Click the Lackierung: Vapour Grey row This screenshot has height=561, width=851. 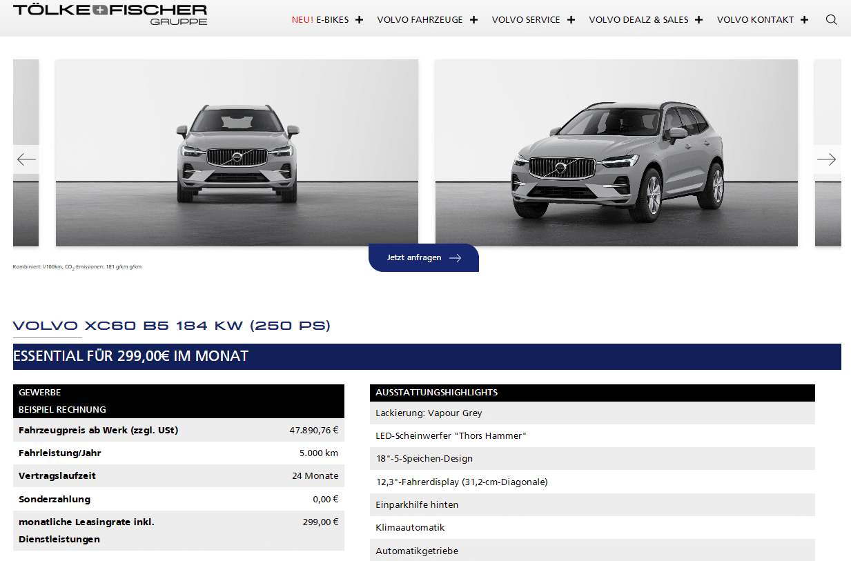point(592,413)
